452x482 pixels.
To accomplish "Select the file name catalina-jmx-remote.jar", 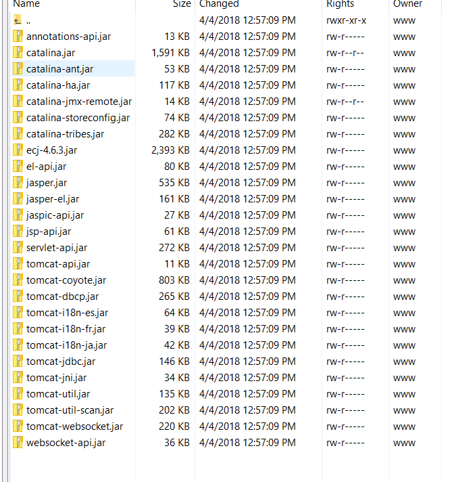I will tap(79, 102).
